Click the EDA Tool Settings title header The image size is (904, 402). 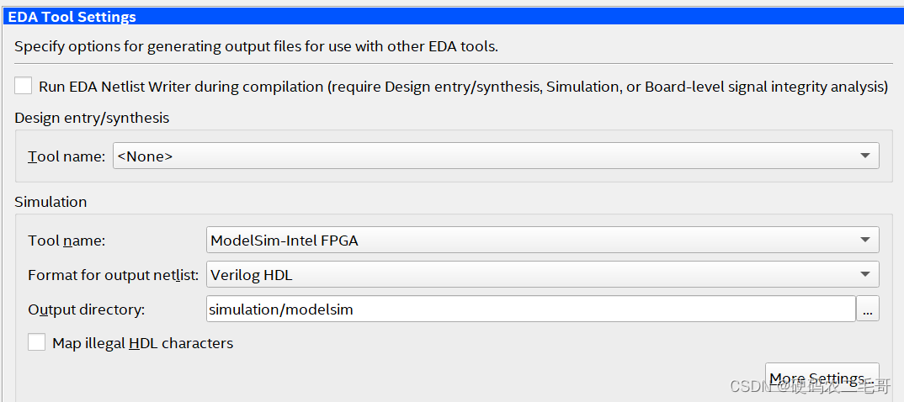(72, 17)
